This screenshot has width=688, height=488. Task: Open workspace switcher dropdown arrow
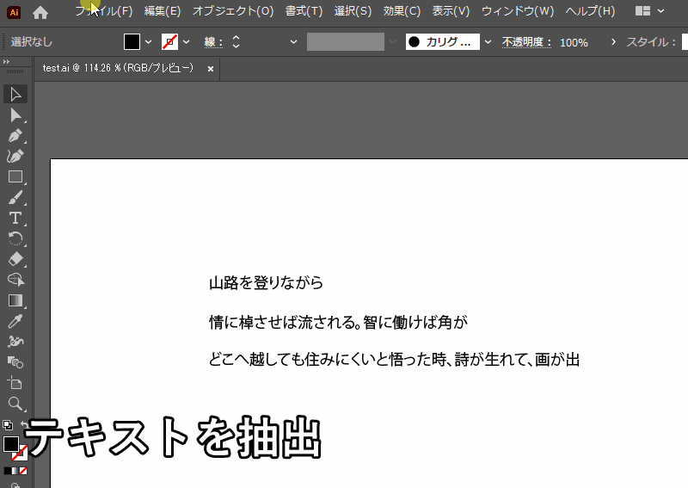tap(660, 11)
